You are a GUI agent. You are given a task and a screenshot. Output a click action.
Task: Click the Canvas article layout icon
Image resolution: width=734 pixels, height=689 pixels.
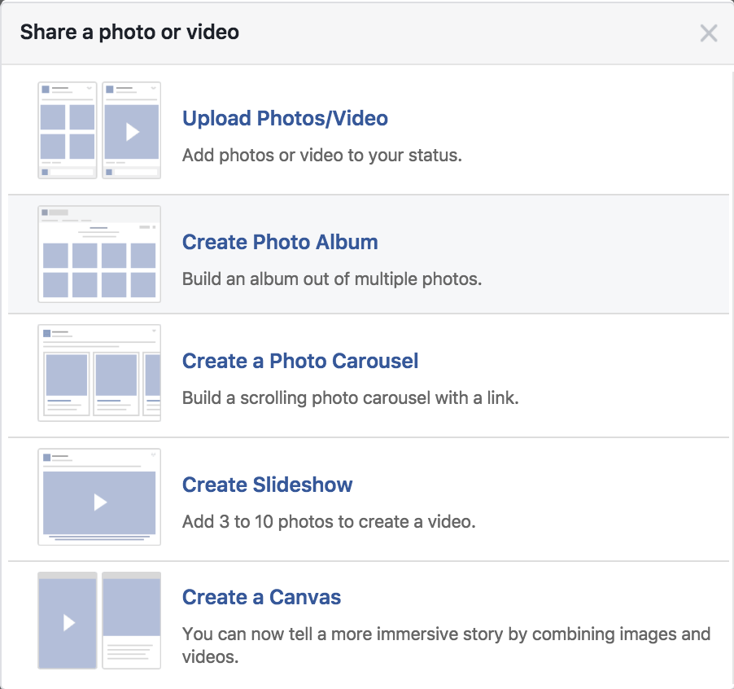[131, 621]
